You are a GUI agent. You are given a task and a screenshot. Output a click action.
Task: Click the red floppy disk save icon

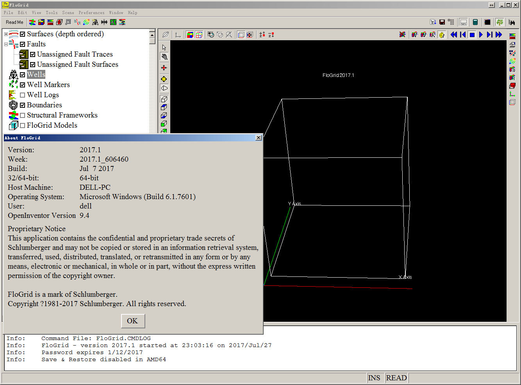click(442, 22)
